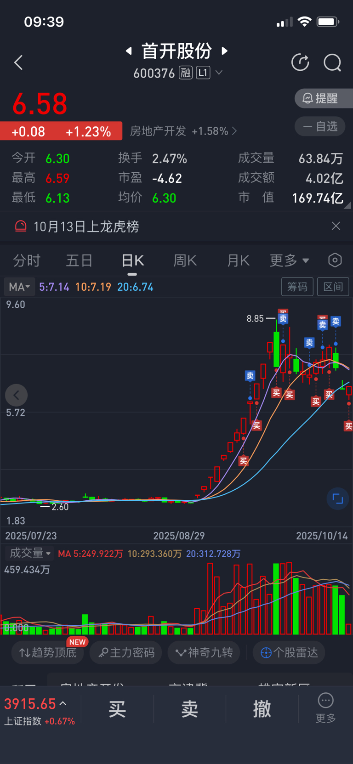Open 趋势顶底 indicator
Viewport: 353px width, 764px height.
[48, 653]
